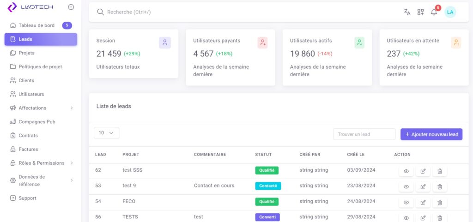The image size is (473, 222).
Task: View lead 62 details via eye icon
Action: coord(406,171)
